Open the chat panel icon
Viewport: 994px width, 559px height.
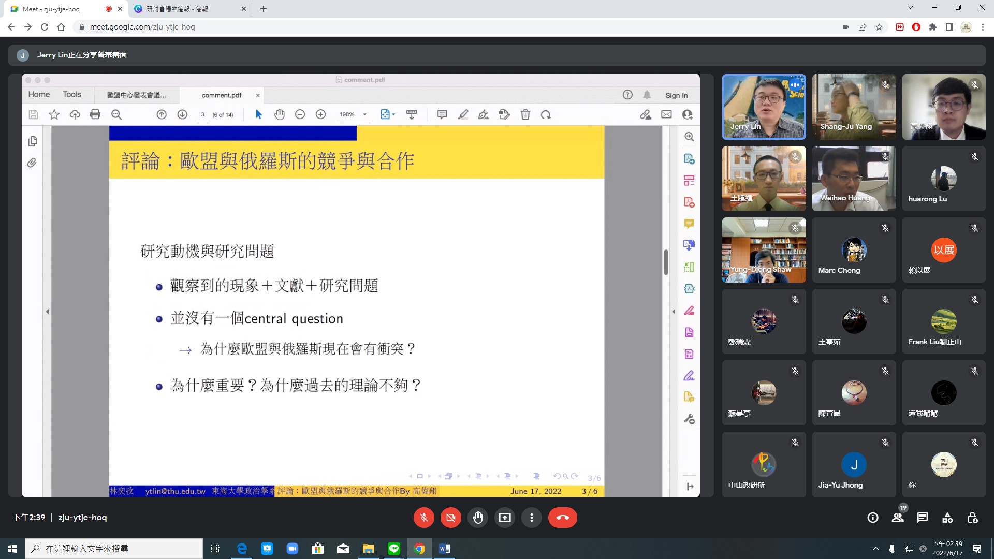922,518
